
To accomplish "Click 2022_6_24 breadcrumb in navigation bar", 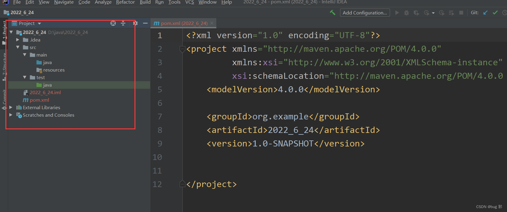I will (x=19, y=13).
